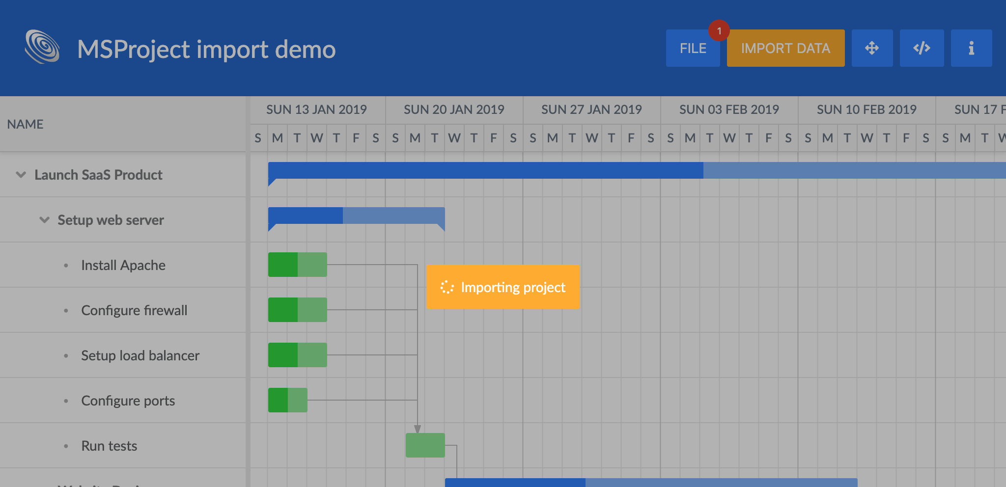Select the Install Apache row
The image size is (1006, 487).
click(x=123, y=265)
